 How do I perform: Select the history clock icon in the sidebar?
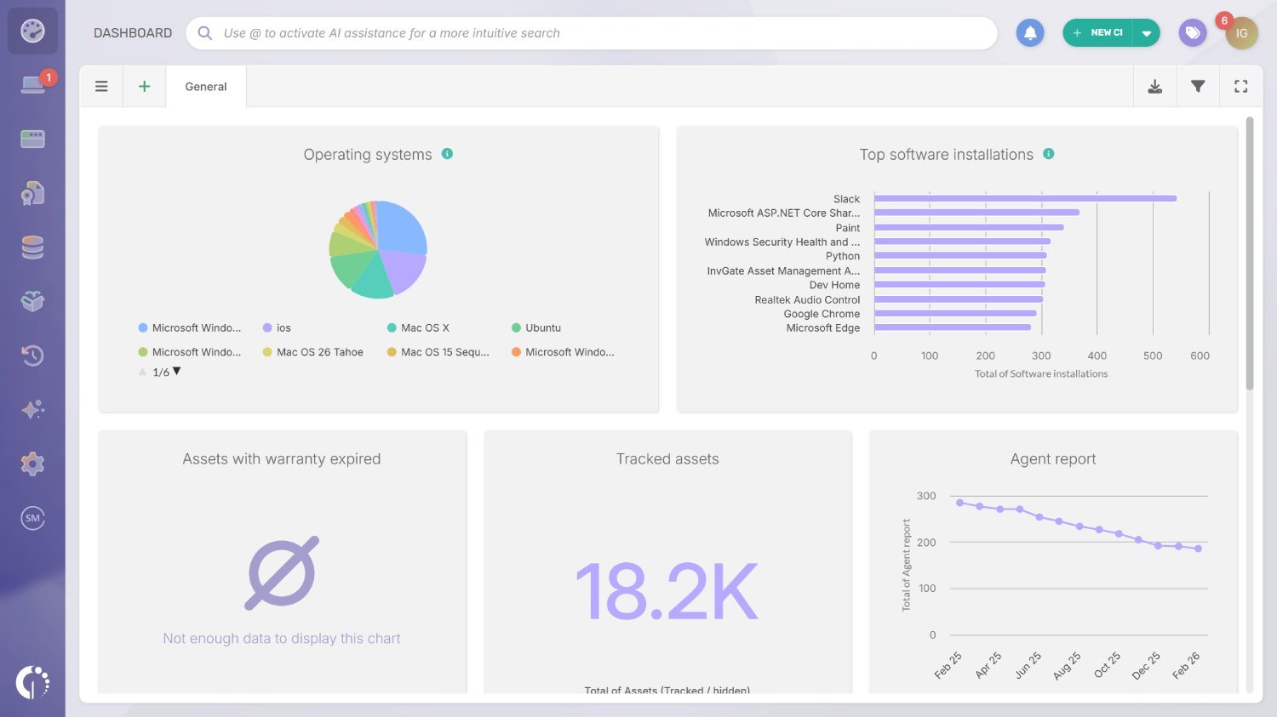tap(32, 355)
